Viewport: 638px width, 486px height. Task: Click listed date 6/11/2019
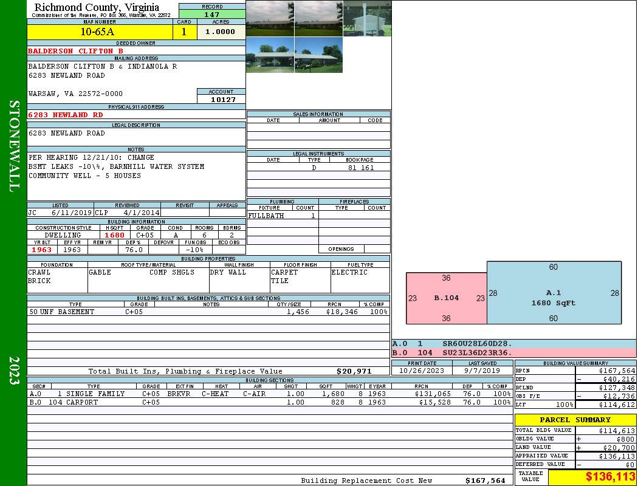click(72, 213)
